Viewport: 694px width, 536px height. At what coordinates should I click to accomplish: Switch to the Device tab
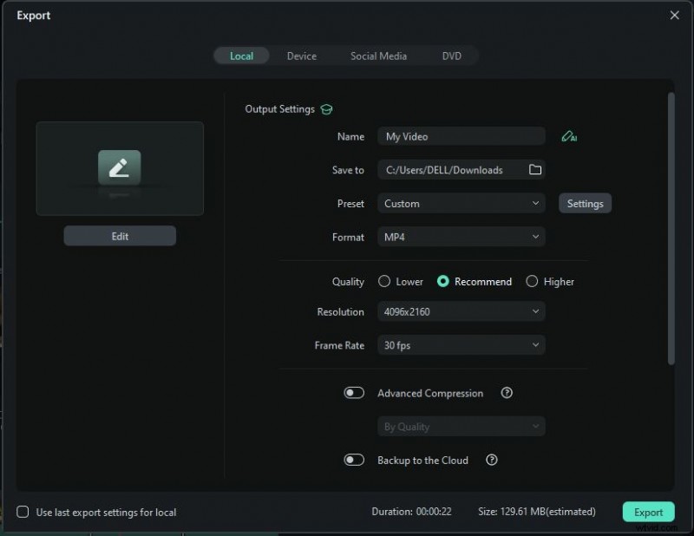tap(302, 56)
